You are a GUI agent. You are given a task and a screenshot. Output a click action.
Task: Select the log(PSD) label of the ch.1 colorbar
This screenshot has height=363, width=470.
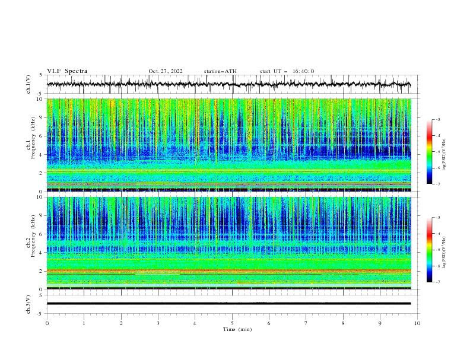(444, 155)
